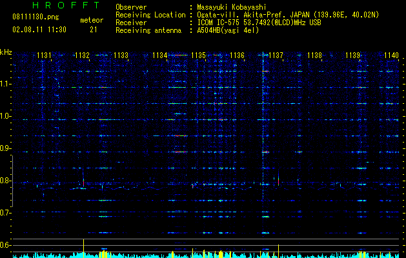Click the Receiving Location label
The image size is (406, 258).
click(x=150, y=15)
